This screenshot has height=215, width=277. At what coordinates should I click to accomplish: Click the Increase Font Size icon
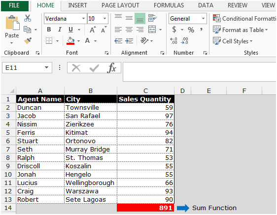(93, 30)
